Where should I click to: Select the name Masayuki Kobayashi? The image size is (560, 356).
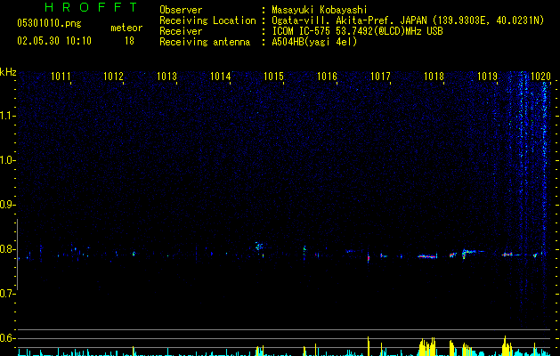(320, 10)
